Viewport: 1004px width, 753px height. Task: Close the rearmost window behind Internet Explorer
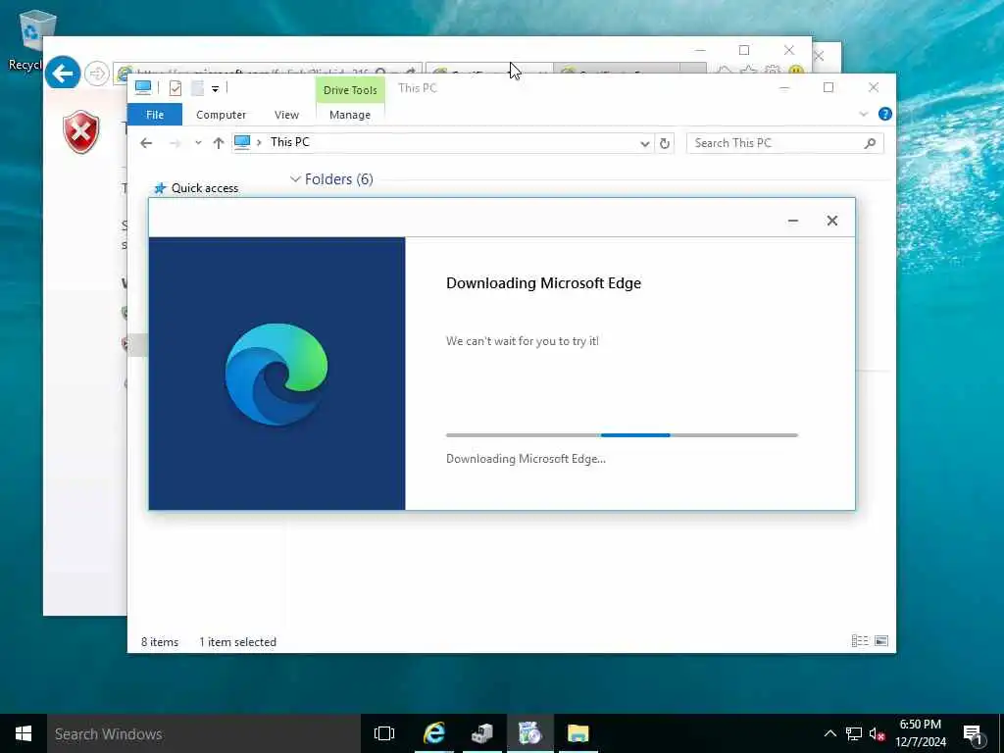[x=819, y=56]
